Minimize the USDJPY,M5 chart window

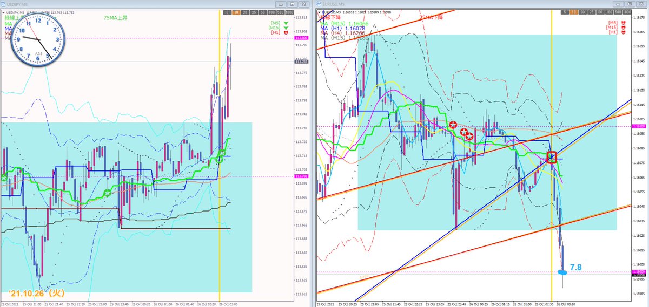[x=281, y=4]
